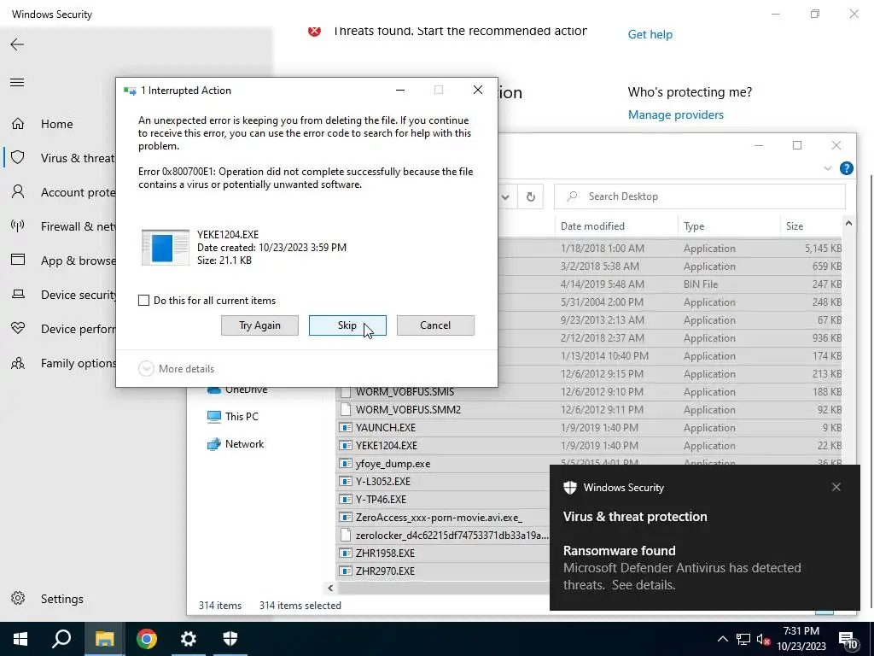Sort by Date modified column header
The width and height of the screenshot is (874, 656).
616,225
